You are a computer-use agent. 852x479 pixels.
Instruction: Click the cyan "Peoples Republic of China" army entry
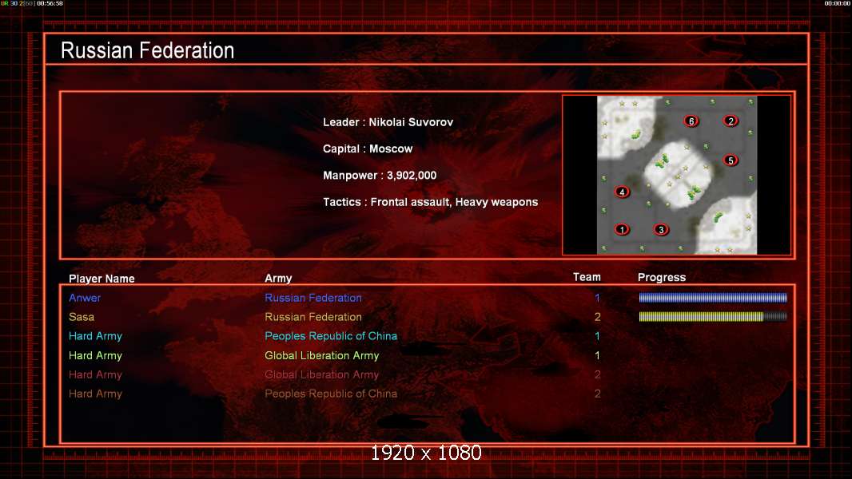[x=331, y=336]
